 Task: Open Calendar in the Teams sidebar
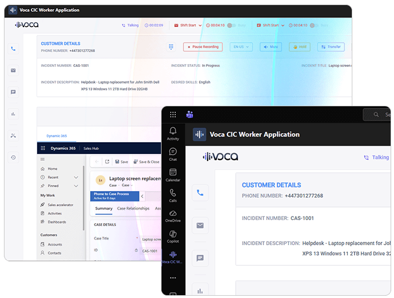click(173, 175)
